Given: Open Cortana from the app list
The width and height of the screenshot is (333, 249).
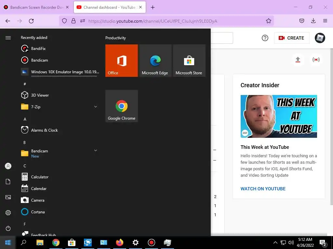Looking at the screenshot, I should click(x=60, y=212).
